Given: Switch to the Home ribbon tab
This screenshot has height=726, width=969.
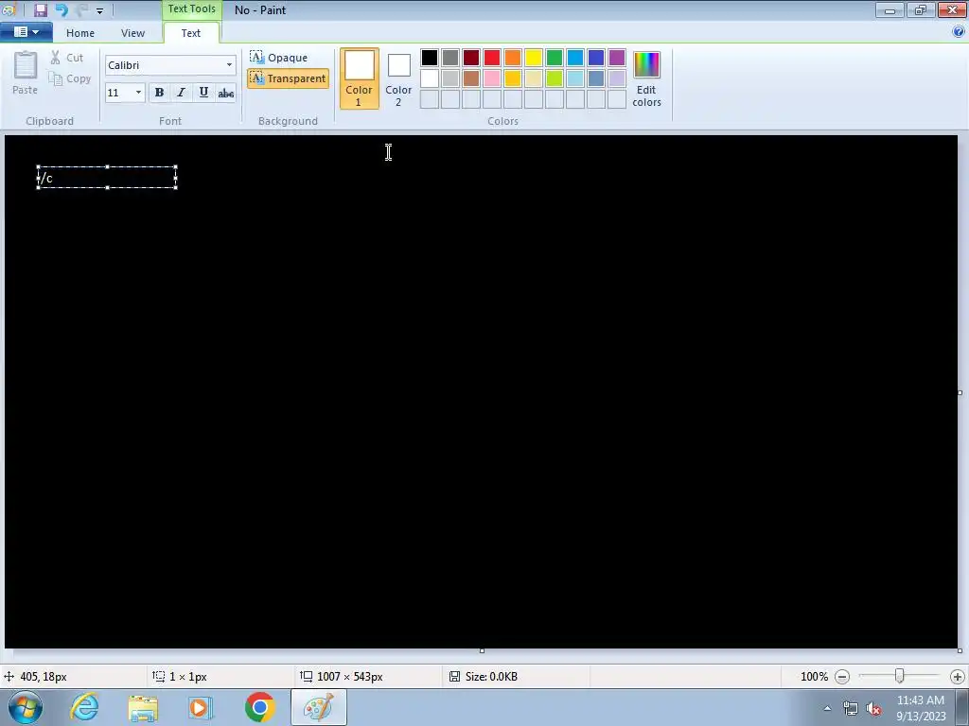Looking at the screenshot, I should pyautogui.click(x=80, y=33).
